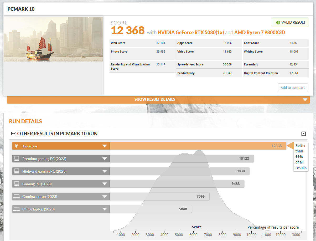Expand the Premium gaming PC (2023) dropdown
Viewport: 316px width, 241px height.
pyautogui.click(x=105, y=159)
